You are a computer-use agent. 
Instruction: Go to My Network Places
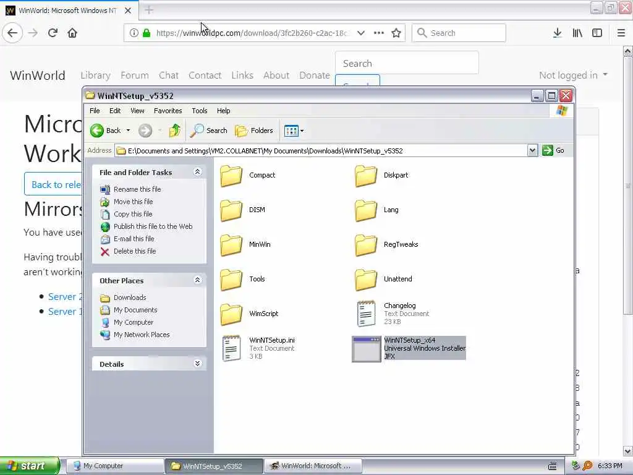[x=134, y=335]
